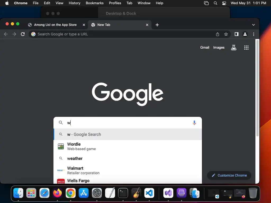Open System Settings from the Dock

point(97,193)
